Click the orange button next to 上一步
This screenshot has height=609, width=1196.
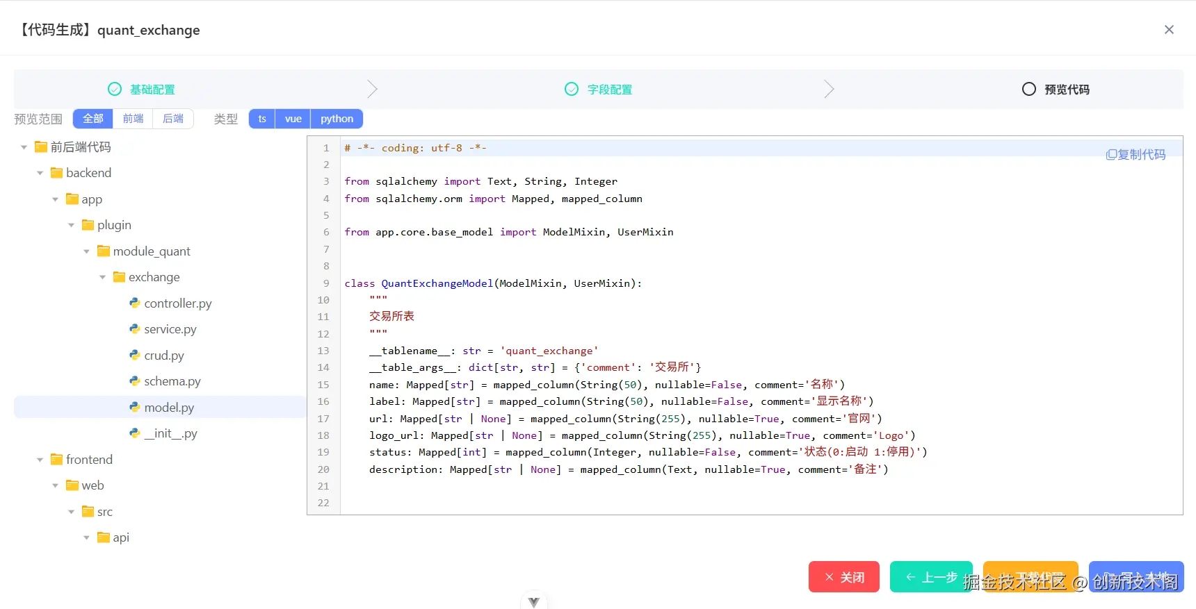[1031, 576]
